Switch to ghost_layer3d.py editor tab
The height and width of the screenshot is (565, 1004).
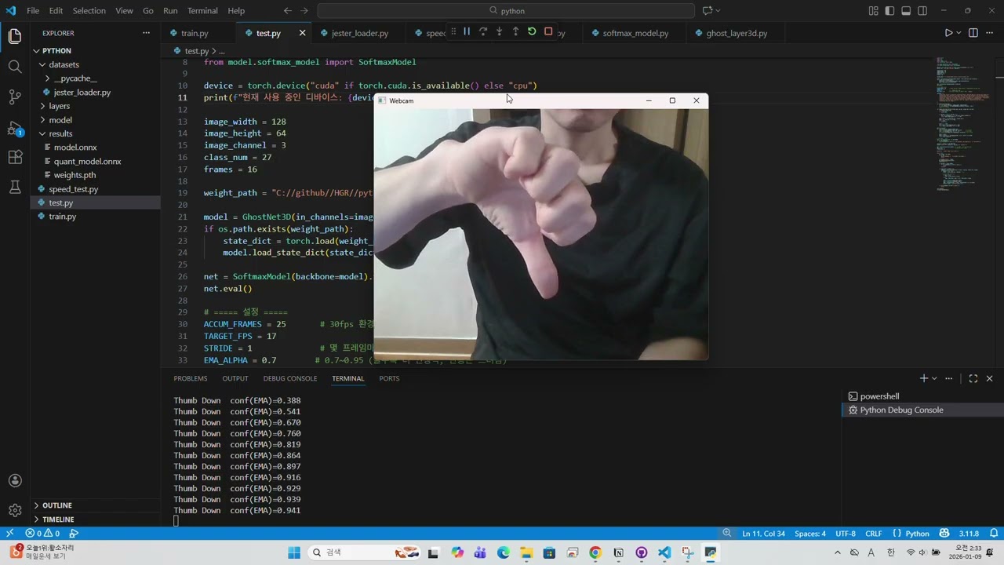[x=737, y=33]
